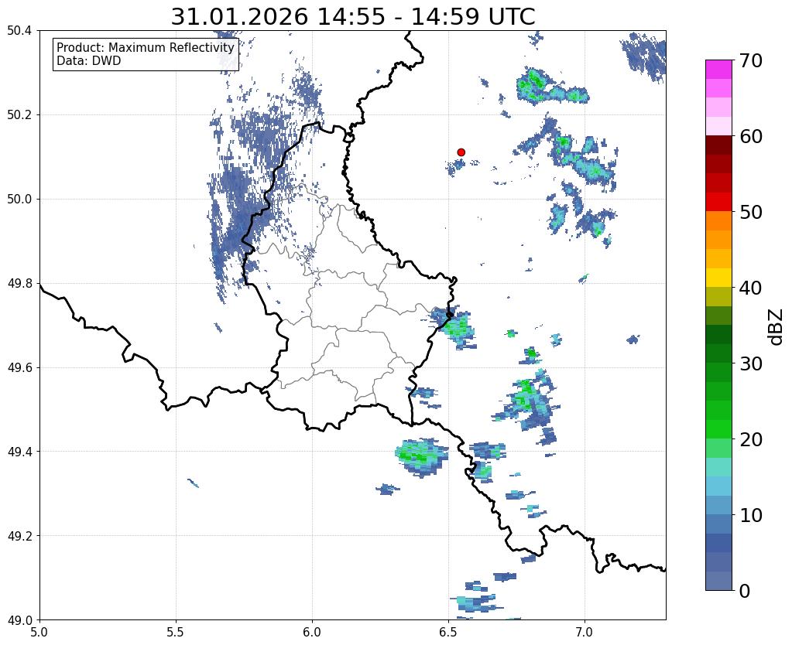Click latitude axis label 50.0
This screenshot has width=792, height=645.
point(19,200)
